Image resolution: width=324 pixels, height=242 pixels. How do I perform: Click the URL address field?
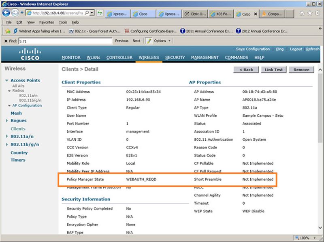(58, 13)
